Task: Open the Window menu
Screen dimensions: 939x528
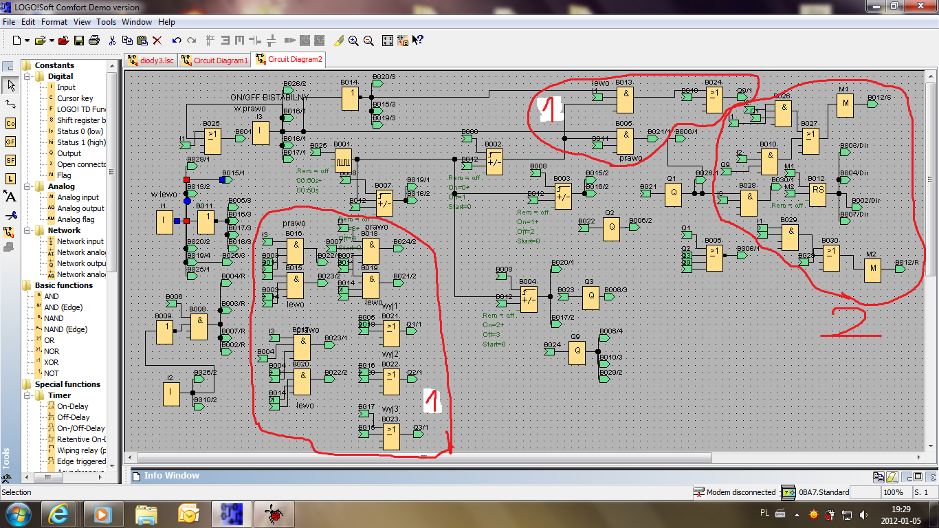Action: click(137, 22)
